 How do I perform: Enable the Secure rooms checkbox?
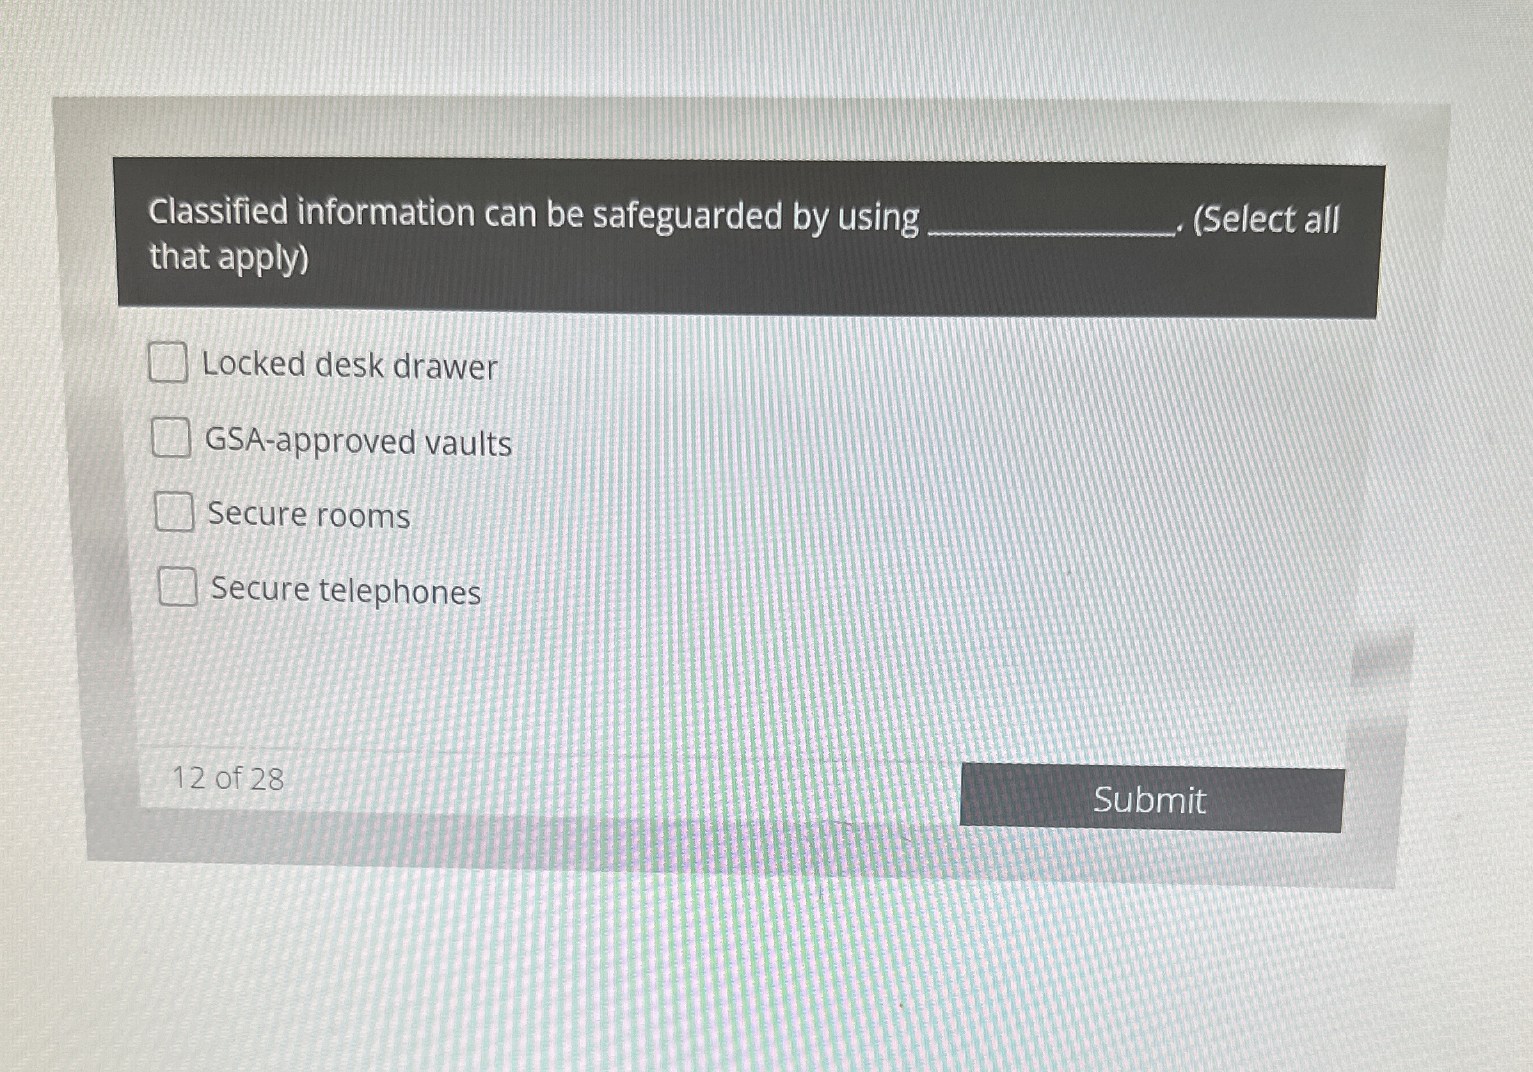[174, 512]
